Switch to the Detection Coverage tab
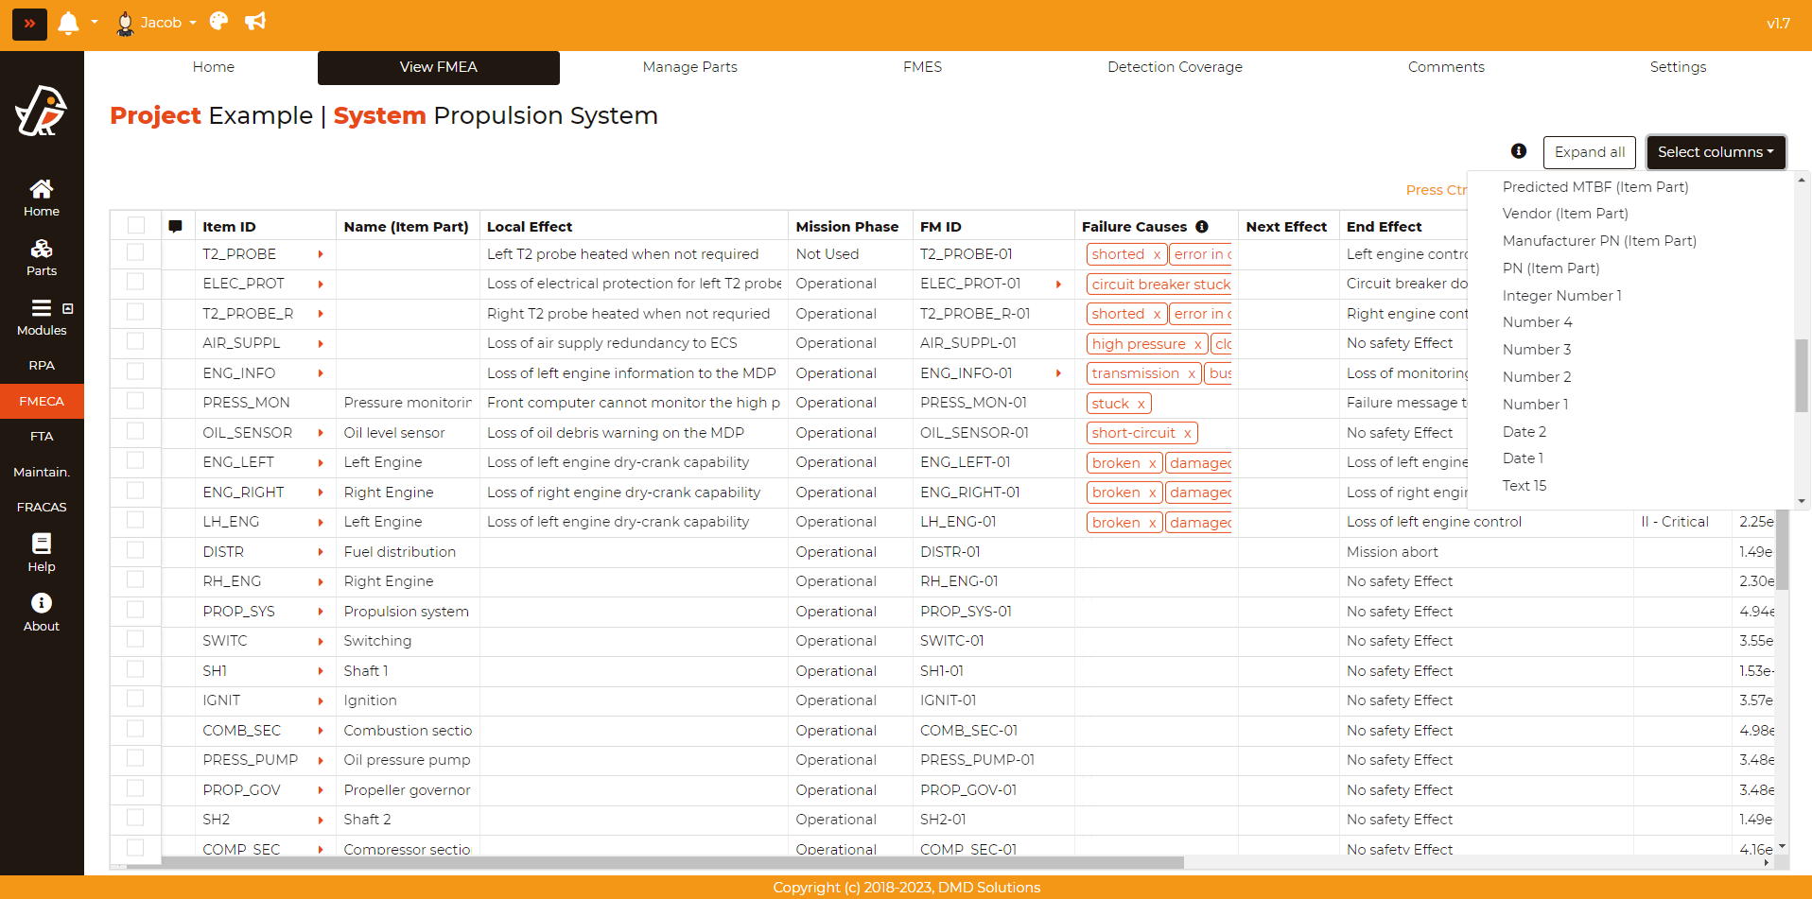Image resolution: width=1812 pixels, height=899 pixels. tap(1175, 67)
